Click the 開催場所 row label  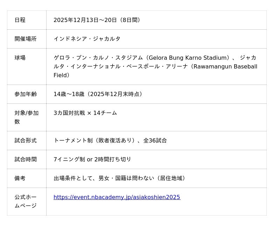click(x=26, y=39)
